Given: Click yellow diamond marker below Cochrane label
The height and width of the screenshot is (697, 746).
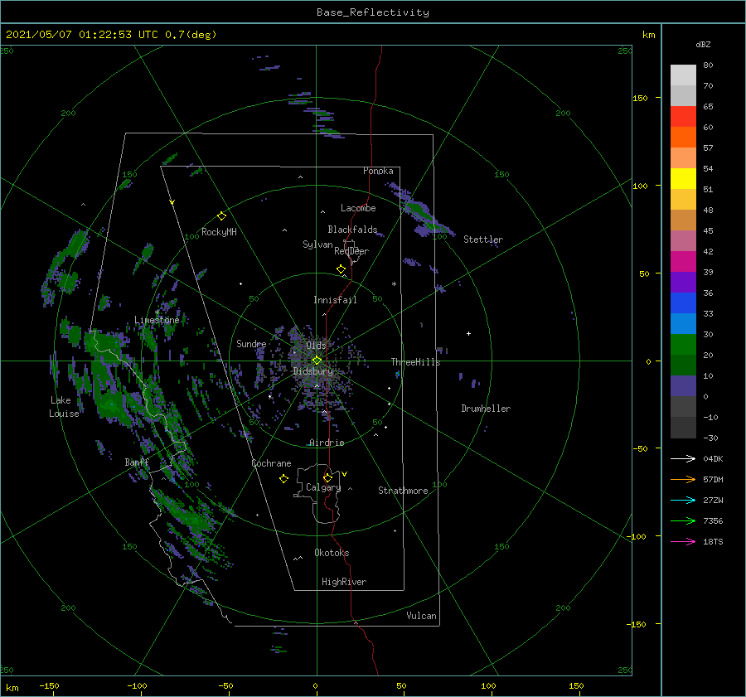Looking at the screenshot, I should pos(283,479).
